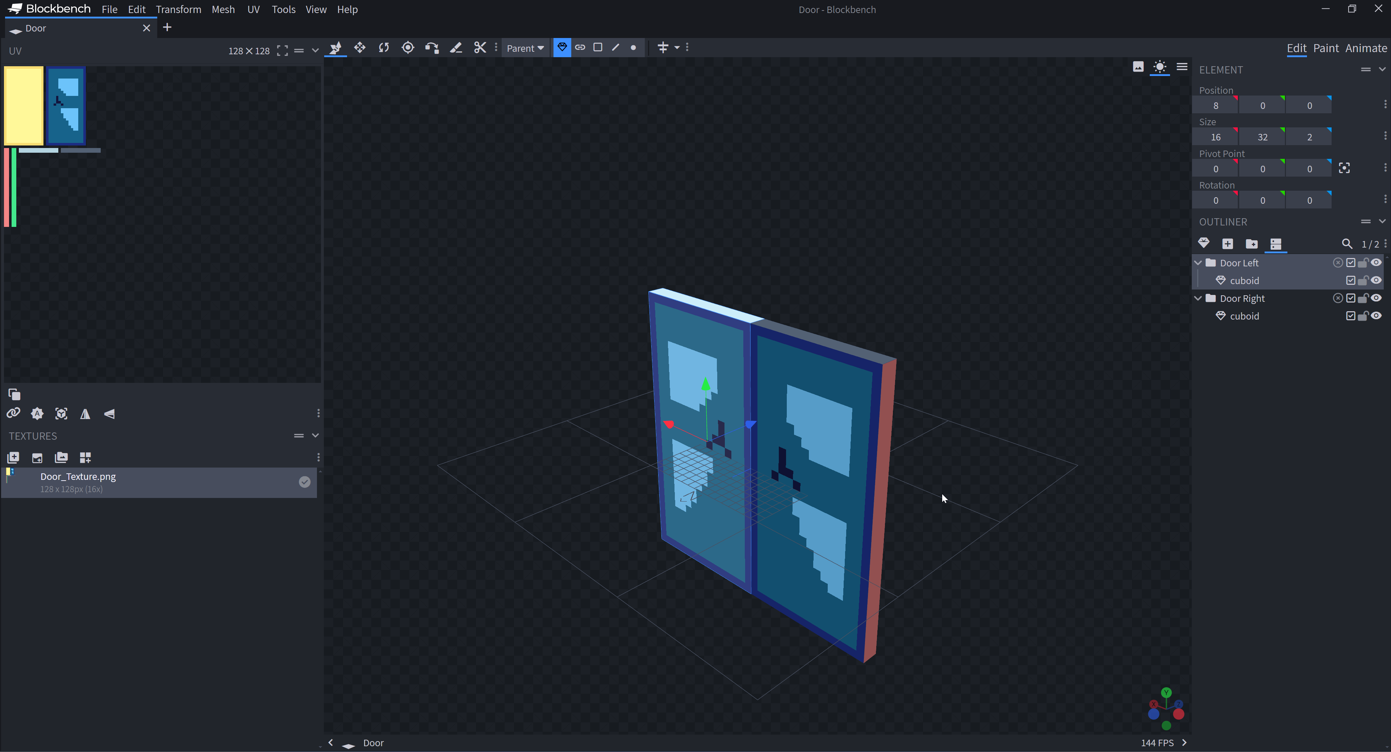This screenshot has height=752, width=1391.
Task: Collapse the Door Right group
Action: [1198, 298]
